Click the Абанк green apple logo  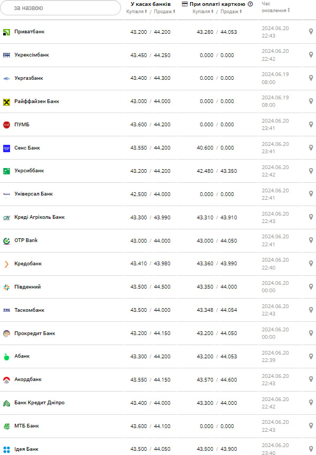point(6,357)
